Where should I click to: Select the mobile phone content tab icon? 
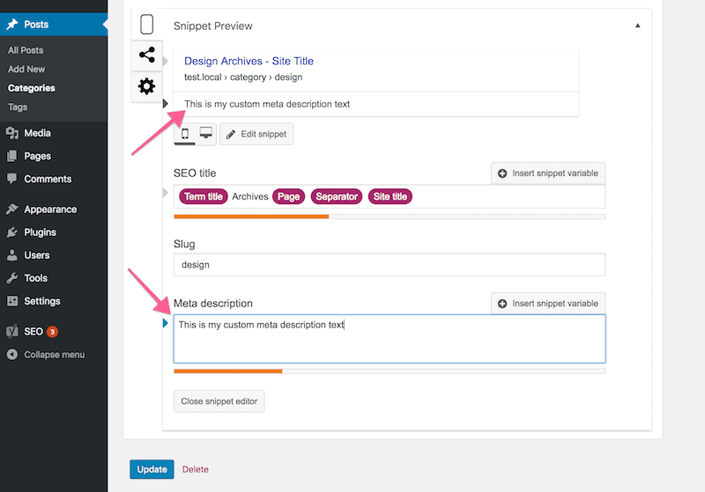pyautogui.click(x=146, y=25)
